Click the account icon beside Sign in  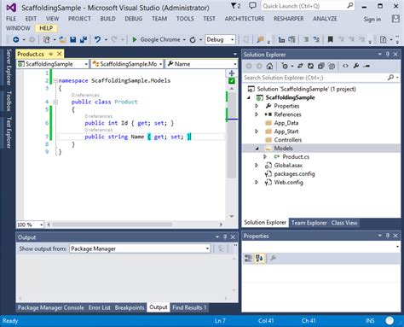[x=395, y=19]
